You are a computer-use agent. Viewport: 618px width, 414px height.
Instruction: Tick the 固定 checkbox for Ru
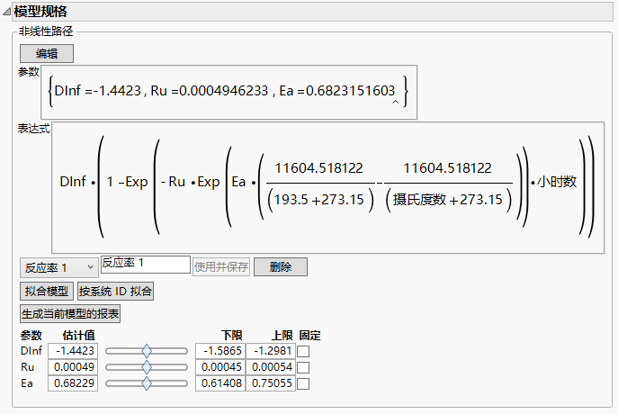(303, 367)
